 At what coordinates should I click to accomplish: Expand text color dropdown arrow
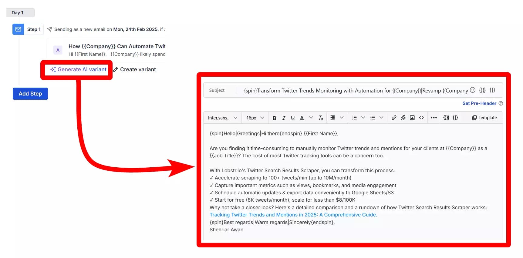coord(311,118)
